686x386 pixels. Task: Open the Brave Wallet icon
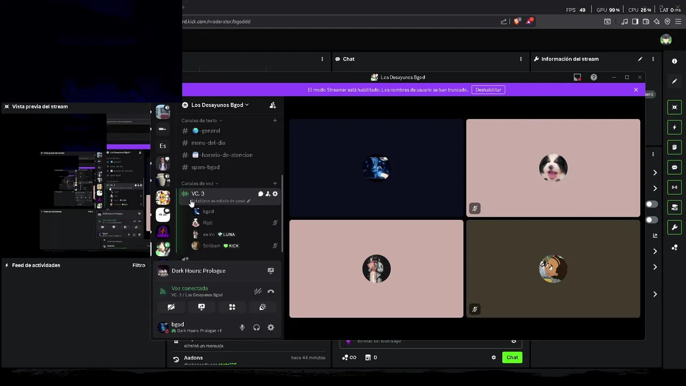[646, 21]
